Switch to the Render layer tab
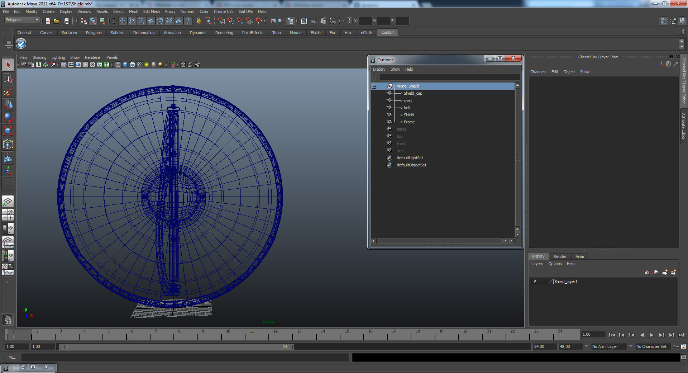This screenshot has height=373, width=688. click(x=560, y=256)
